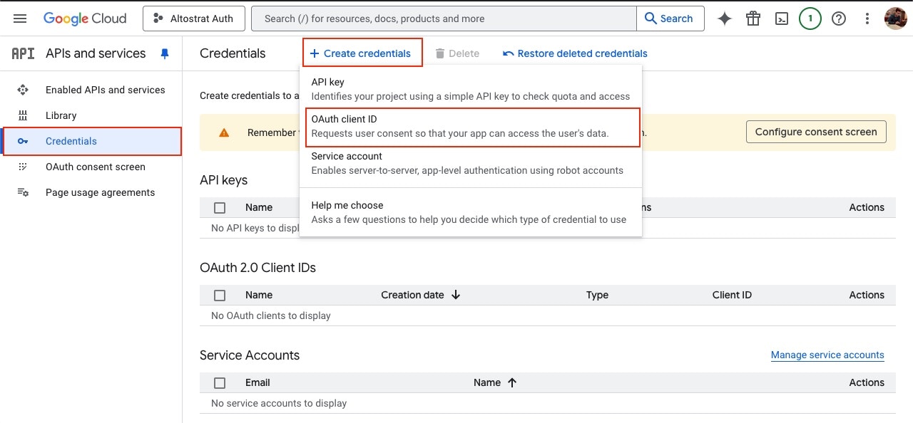Click the disabled Delete button

[x=457, y=53]
